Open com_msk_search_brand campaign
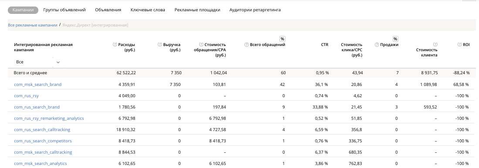This screenshot has width=479, height=168. 38,85
